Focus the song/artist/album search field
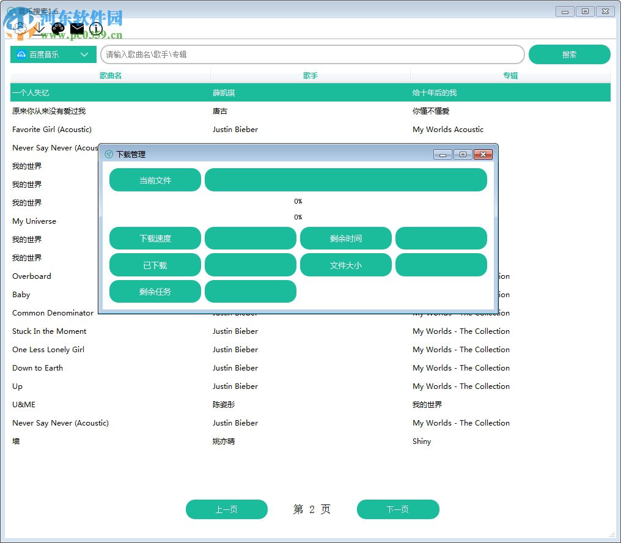 pos(312,54)
